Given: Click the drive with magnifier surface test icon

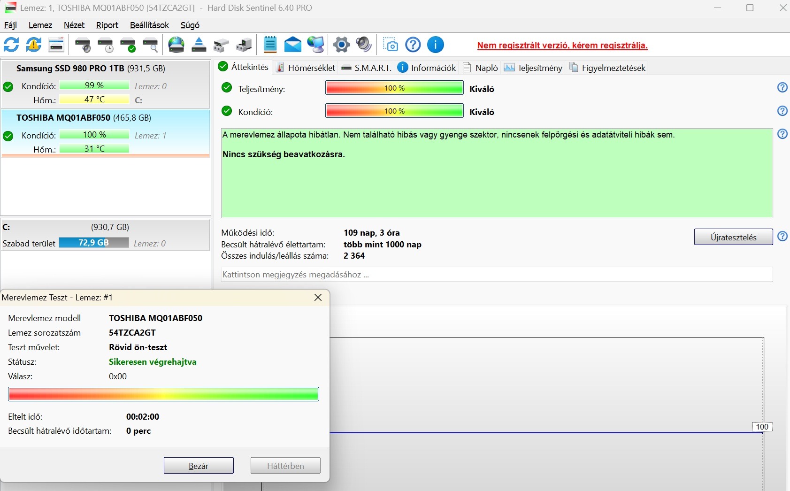Looking at the screenshot, I should click(151, 45).
